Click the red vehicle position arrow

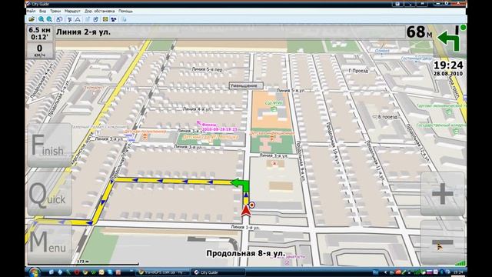246,210
